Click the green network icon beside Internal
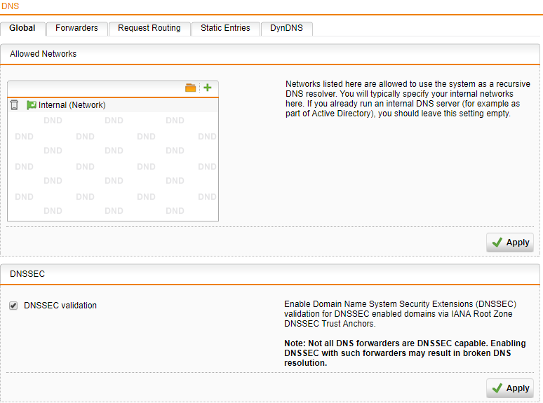The height and width of the screenshot is (403, 543). tap(31, 105)
